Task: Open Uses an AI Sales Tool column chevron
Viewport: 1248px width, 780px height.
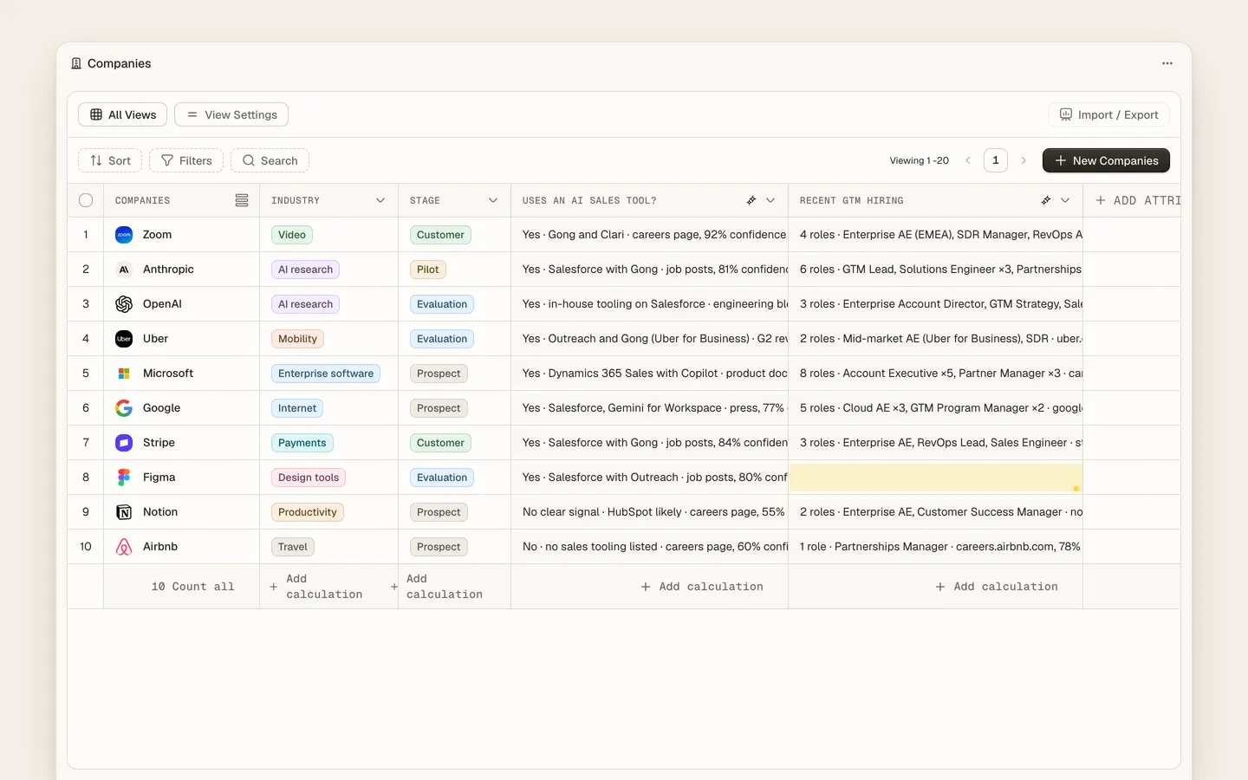Action: tap(770, 200)
